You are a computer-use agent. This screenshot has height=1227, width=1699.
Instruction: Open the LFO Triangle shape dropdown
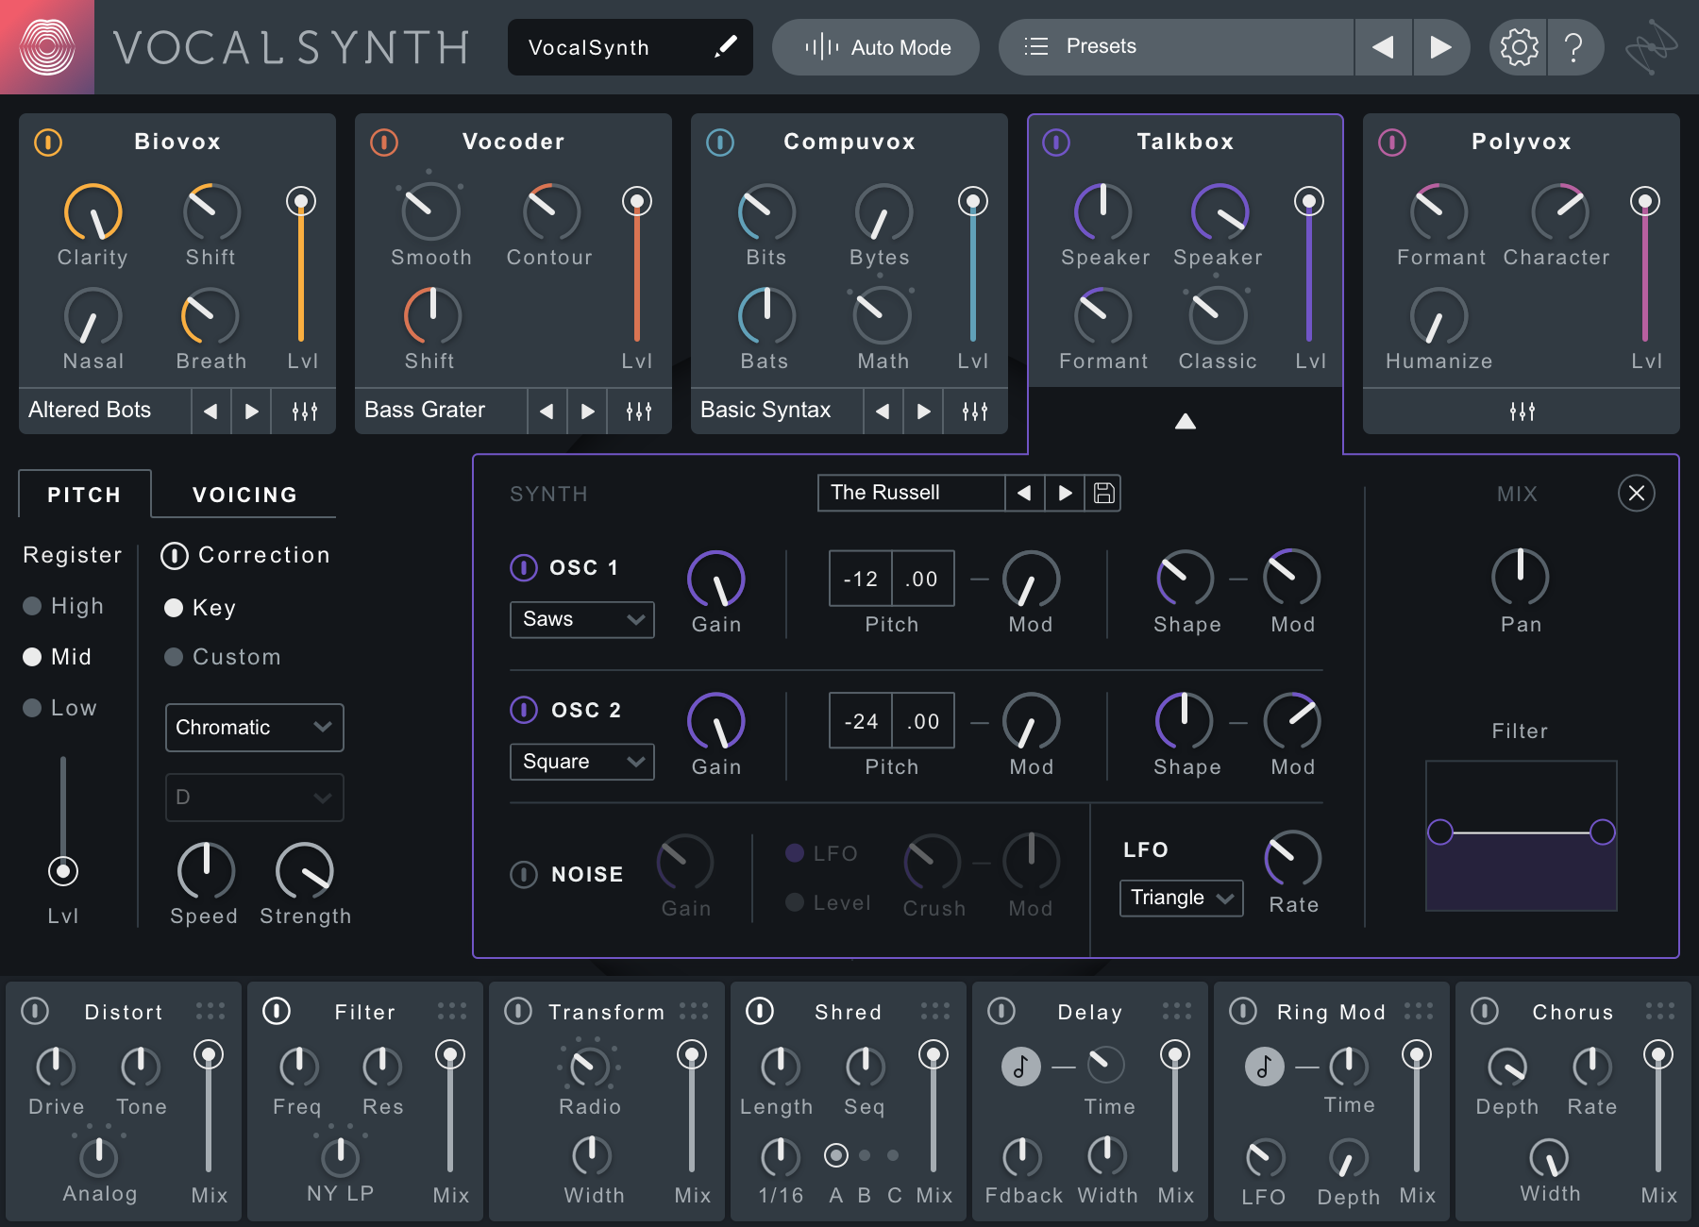click(x=1180, y=898)
